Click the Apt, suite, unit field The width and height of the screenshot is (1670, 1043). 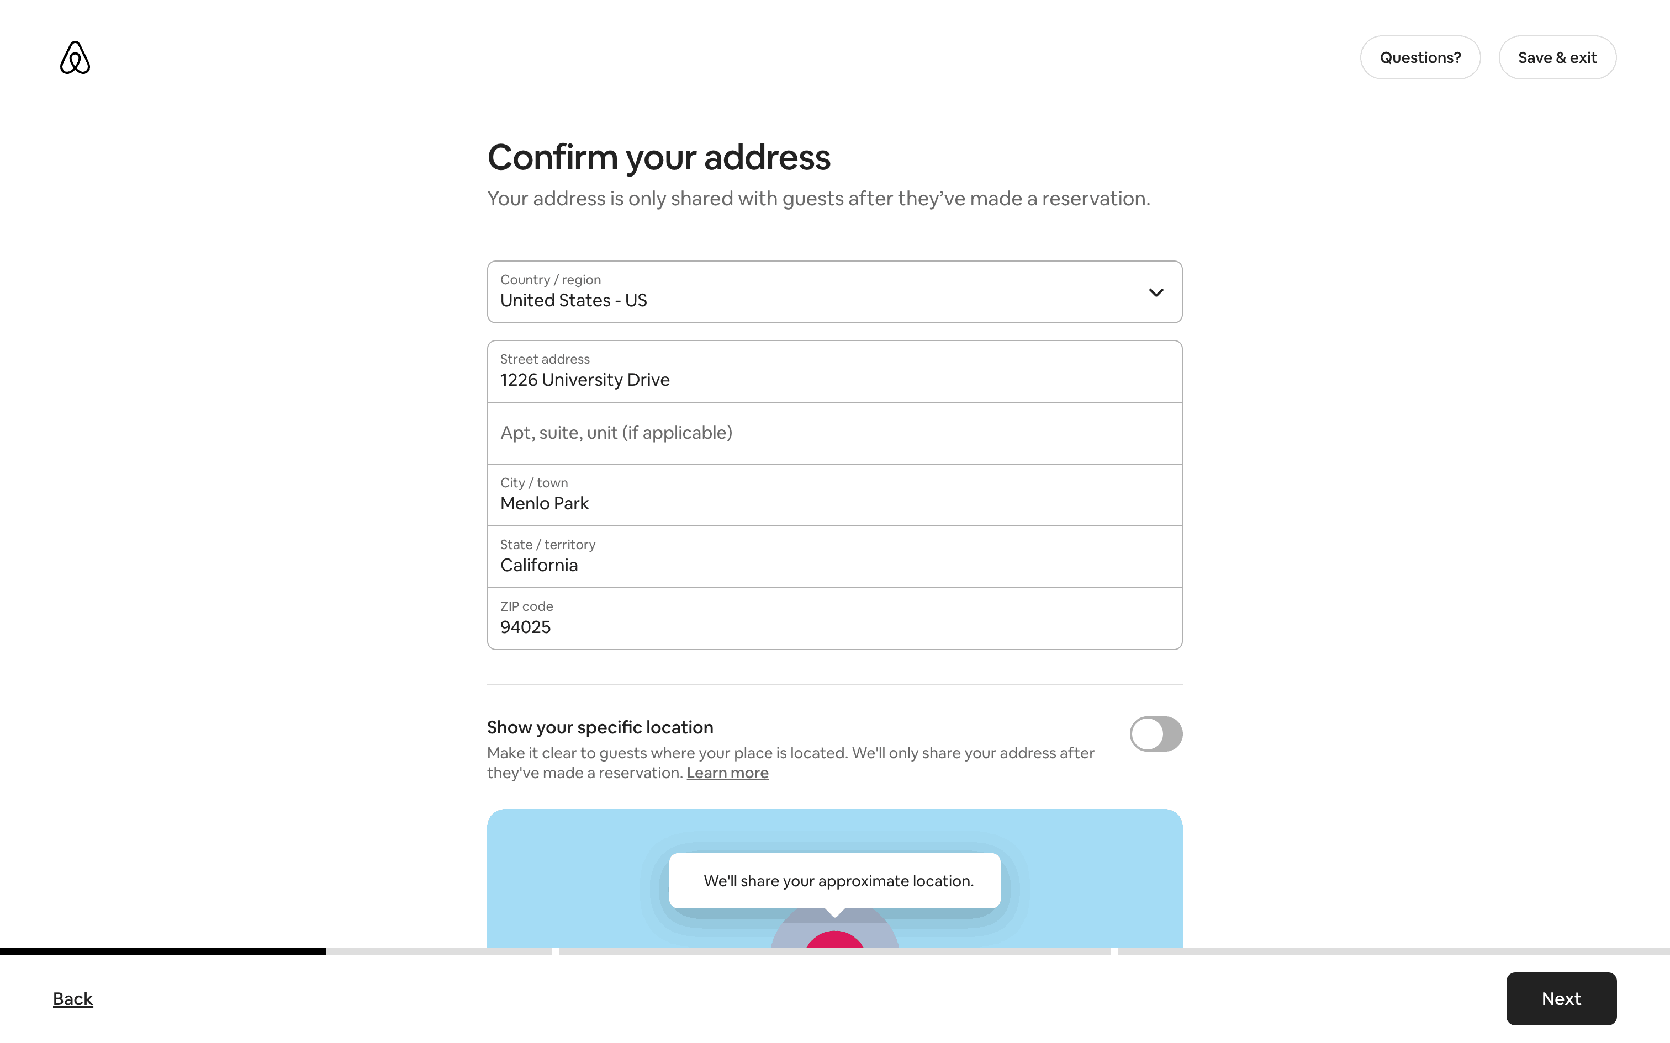click(834, 433)
